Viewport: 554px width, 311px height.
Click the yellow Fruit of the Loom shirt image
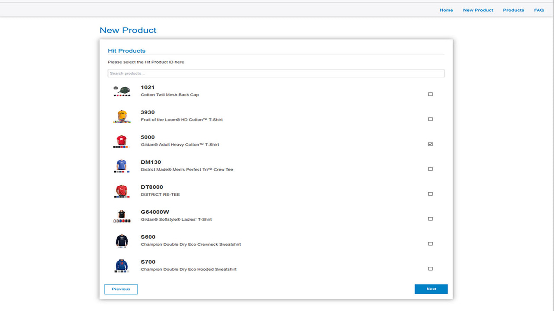(x=122, y=115)
